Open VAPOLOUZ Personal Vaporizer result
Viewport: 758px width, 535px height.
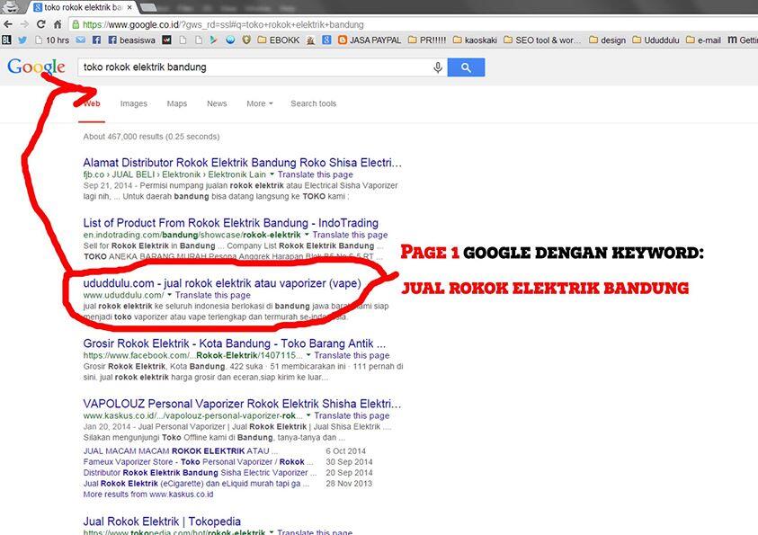coord(242,404)
